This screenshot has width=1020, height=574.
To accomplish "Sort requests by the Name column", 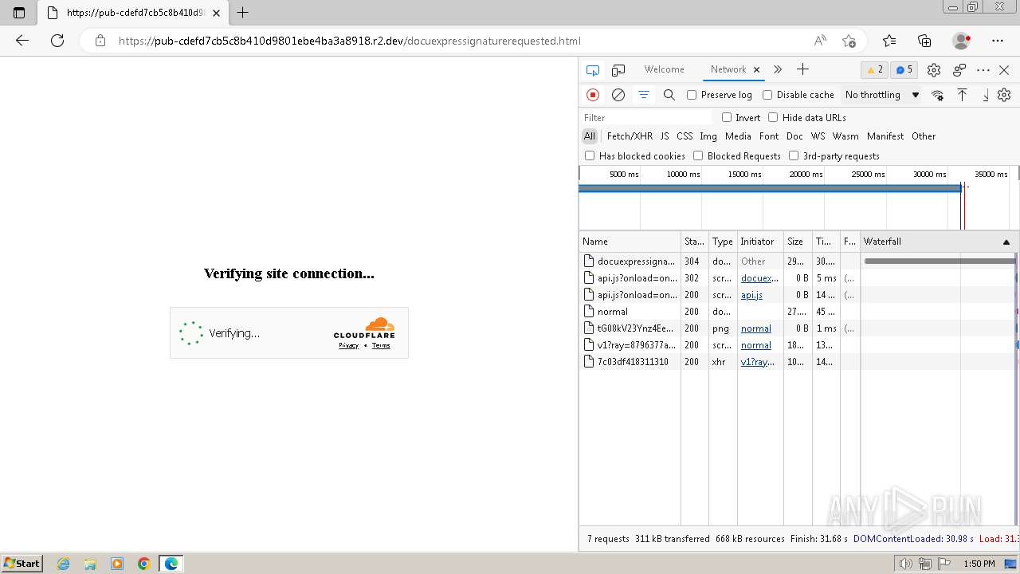I will tap(630, 242).
